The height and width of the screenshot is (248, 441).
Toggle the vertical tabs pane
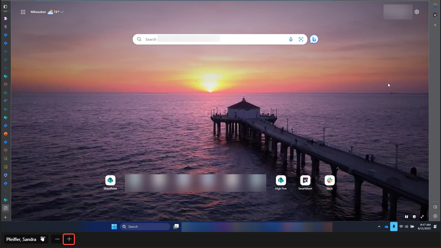point(5,6)
